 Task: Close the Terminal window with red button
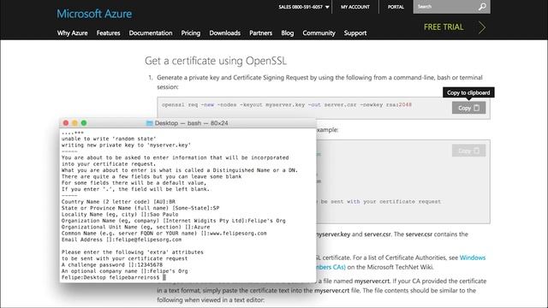point(66,123)
